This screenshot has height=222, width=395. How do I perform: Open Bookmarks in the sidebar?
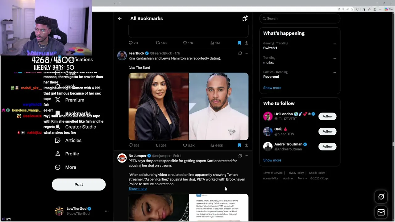[x=73, y=113]
